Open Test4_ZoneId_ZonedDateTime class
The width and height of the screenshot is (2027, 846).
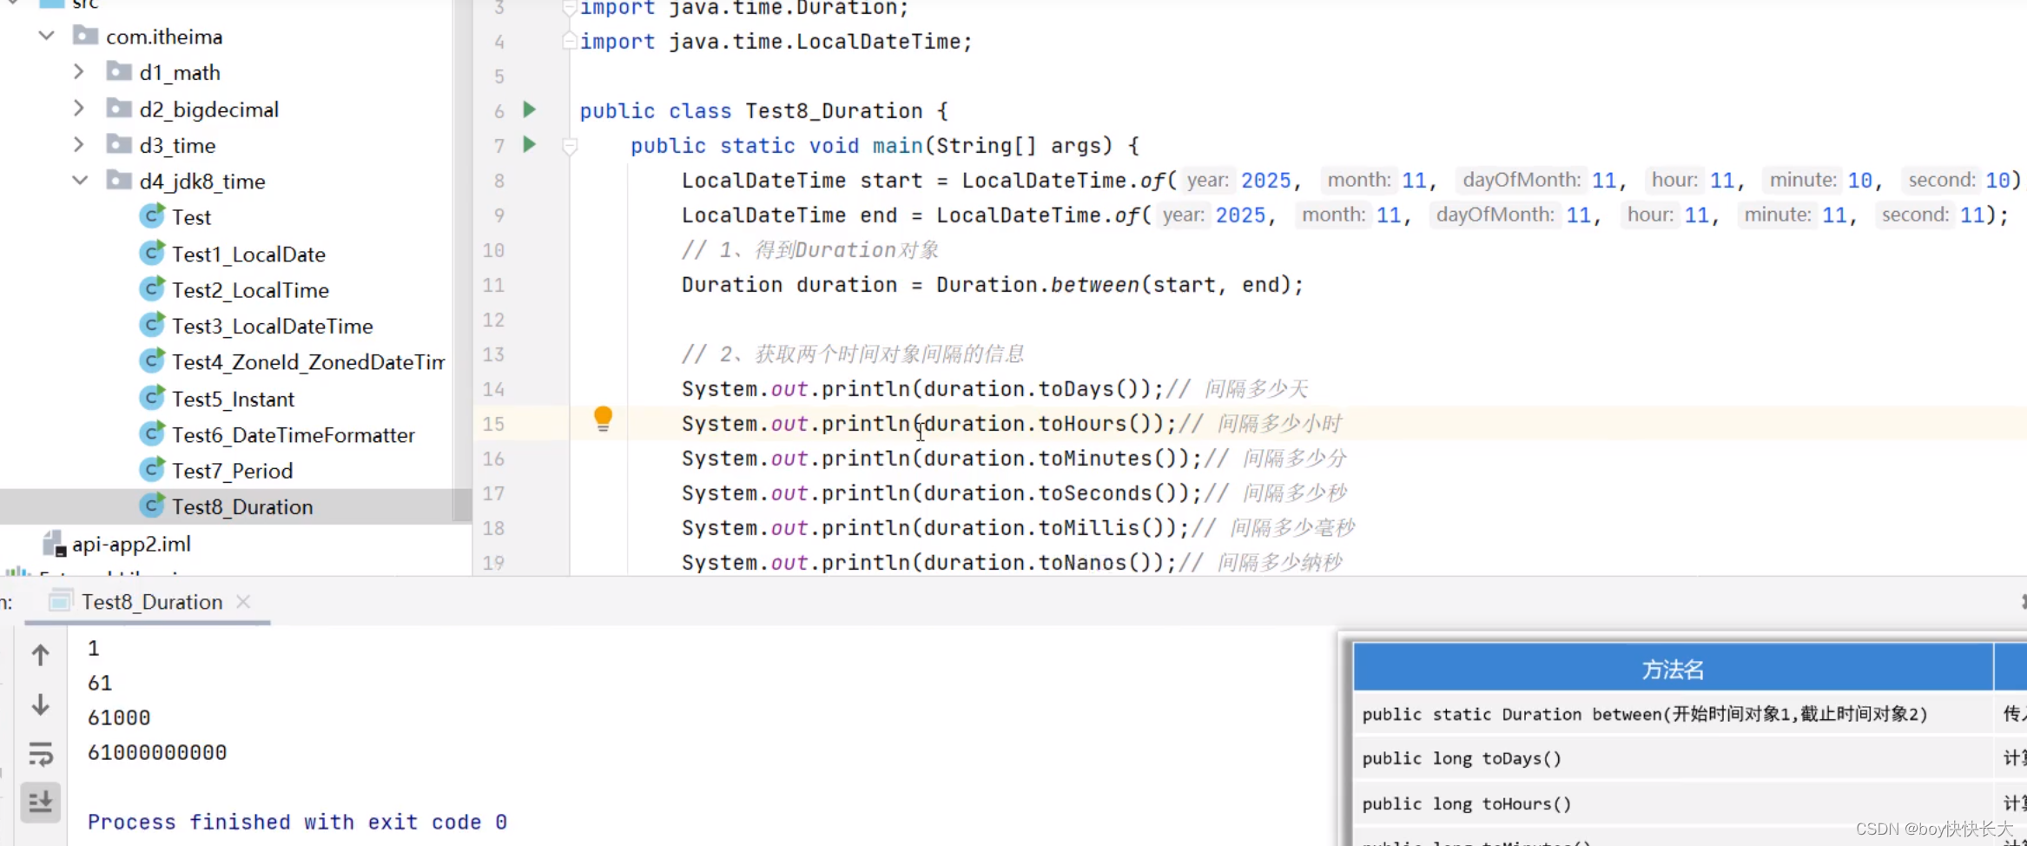[x=308, y=361]
